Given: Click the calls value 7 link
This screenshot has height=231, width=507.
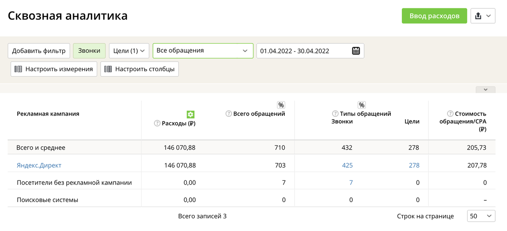Looking at the screenshot, I should pos(351,183).
